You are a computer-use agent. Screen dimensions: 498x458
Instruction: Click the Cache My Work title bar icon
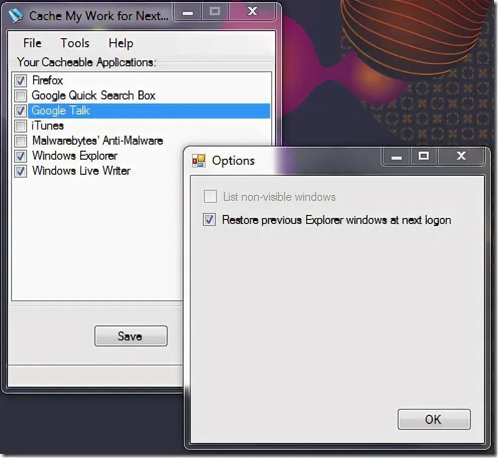[x=16, y=16]
